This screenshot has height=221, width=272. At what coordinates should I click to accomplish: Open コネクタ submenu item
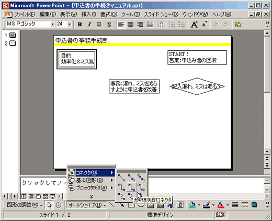[91, 173]
